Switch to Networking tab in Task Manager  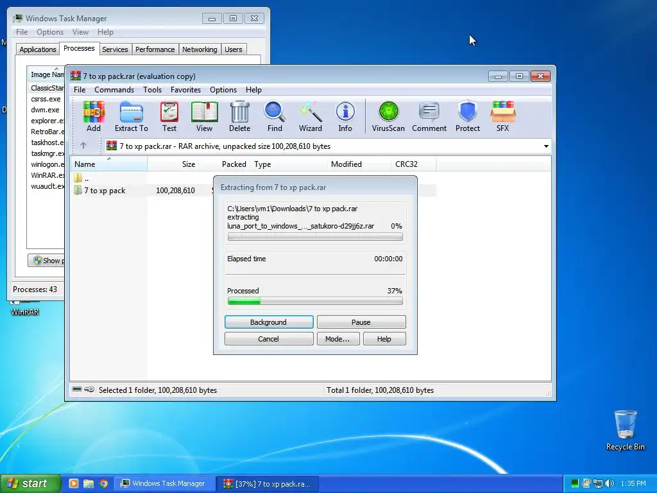[x=200, y=49]
